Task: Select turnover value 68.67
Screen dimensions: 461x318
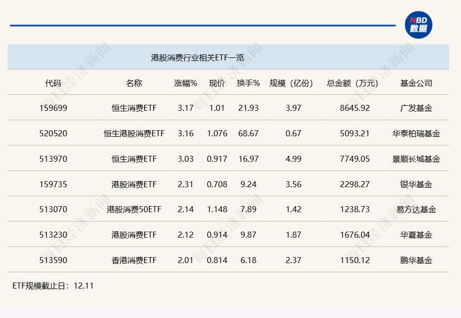Action: [248, 133]
